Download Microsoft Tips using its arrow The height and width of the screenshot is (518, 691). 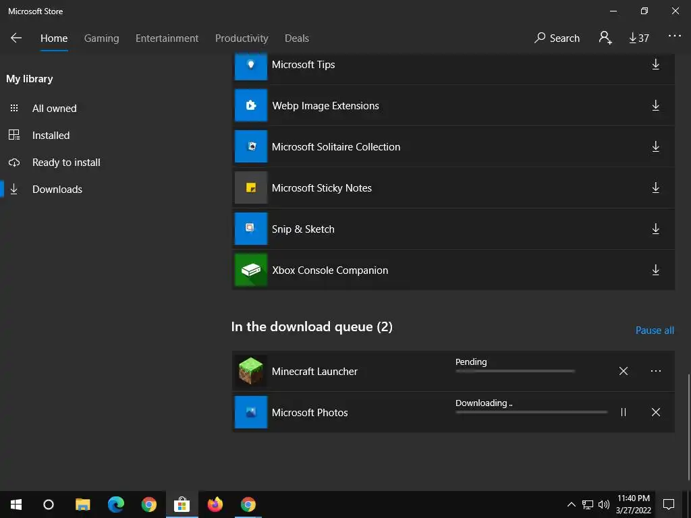(656, 64)
